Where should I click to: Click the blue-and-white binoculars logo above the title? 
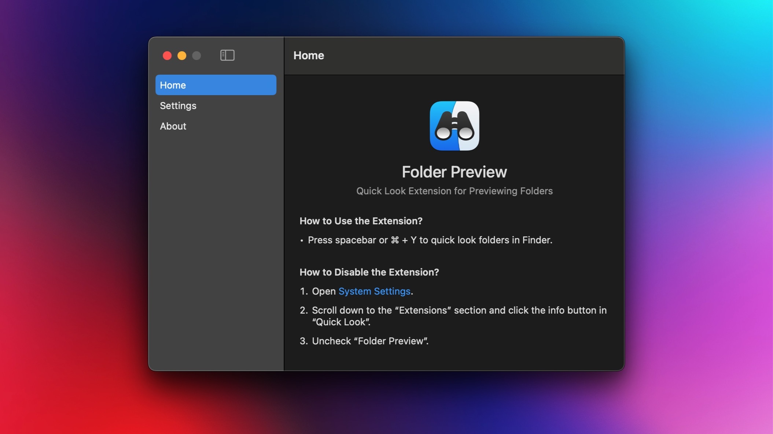click(x=454, y=126)
